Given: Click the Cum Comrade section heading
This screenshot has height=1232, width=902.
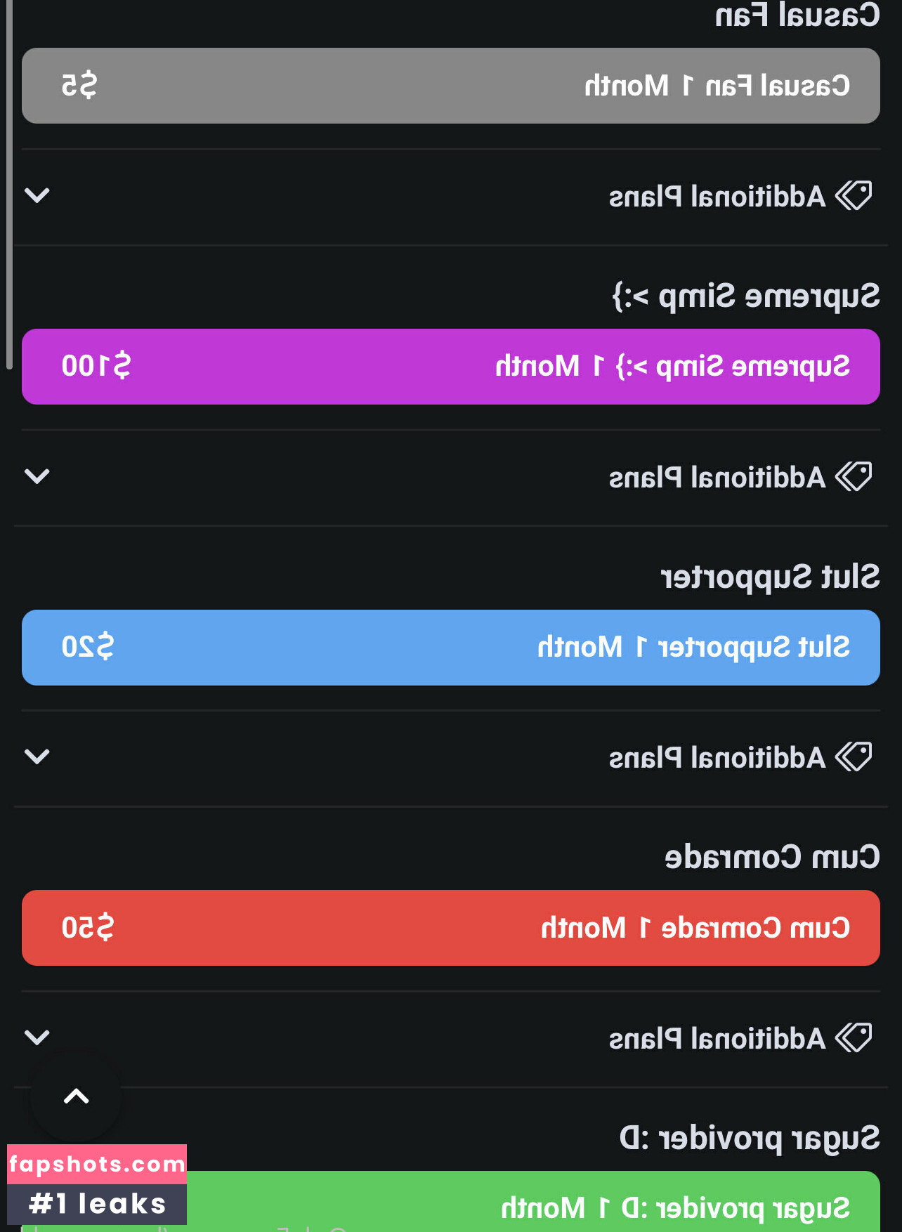Looking at the screenshot, I should (772, 858).
